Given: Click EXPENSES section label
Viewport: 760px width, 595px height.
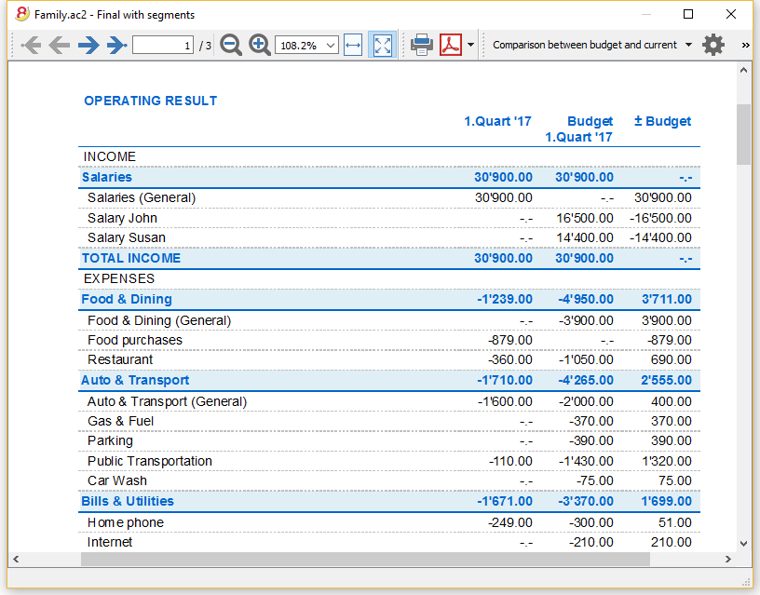Looking at the screenshot, I should point(119,278).
